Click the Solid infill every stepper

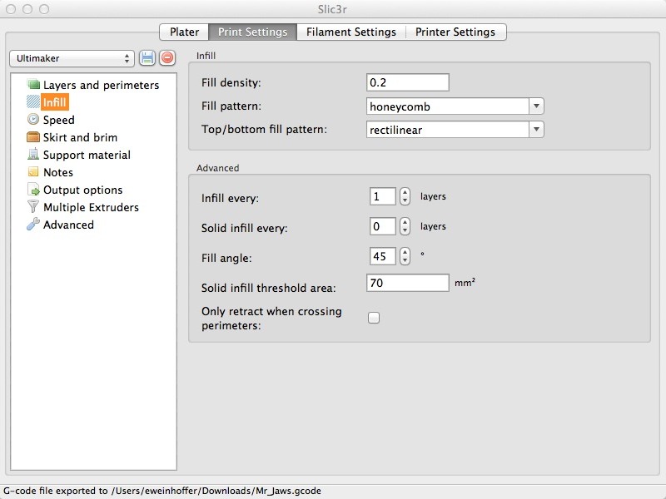pyautogui.click(x=405, y=226)
